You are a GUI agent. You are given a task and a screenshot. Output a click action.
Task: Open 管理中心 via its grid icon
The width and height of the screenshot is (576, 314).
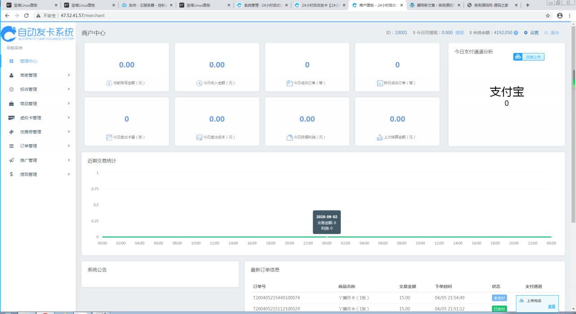click(x=11, y=61)
